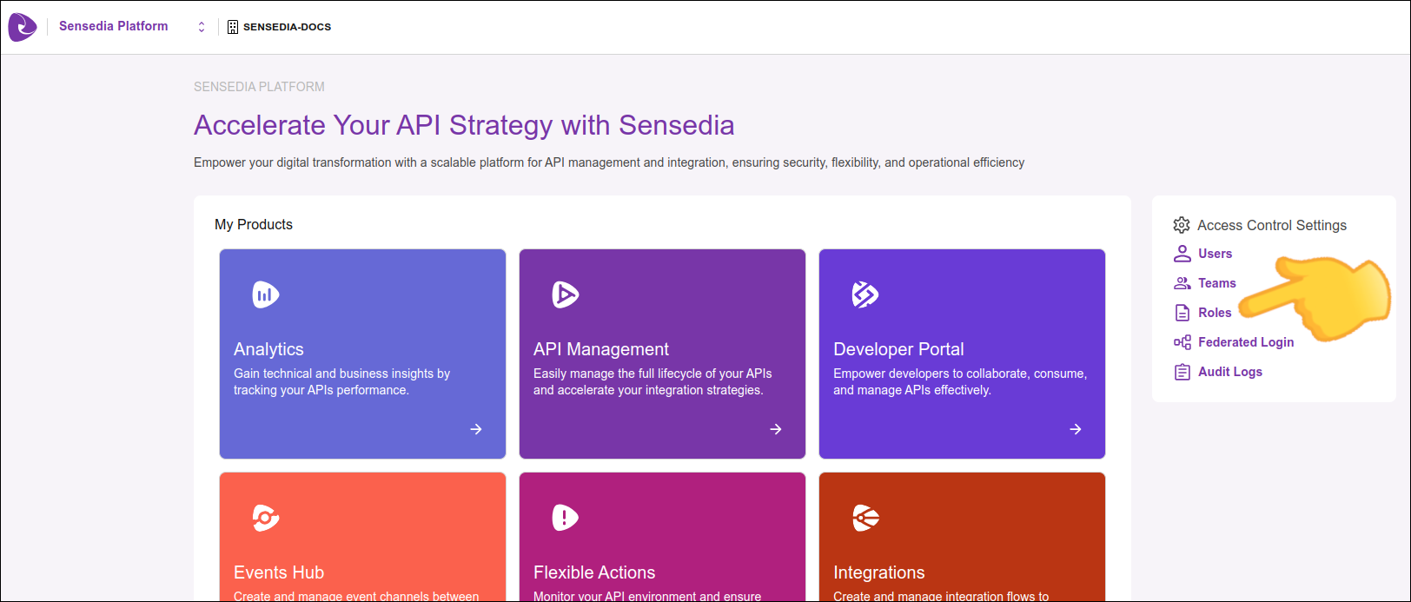Click the Developer Portal icon
1411x602 pixels.
865,295
